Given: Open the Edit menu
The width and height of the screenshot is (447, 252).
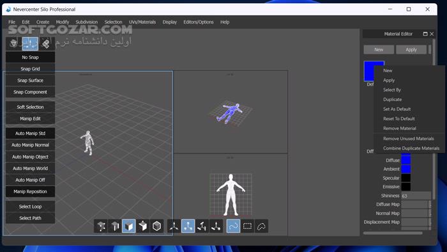Looking at the screenshot, I should (x=26, y=22).
